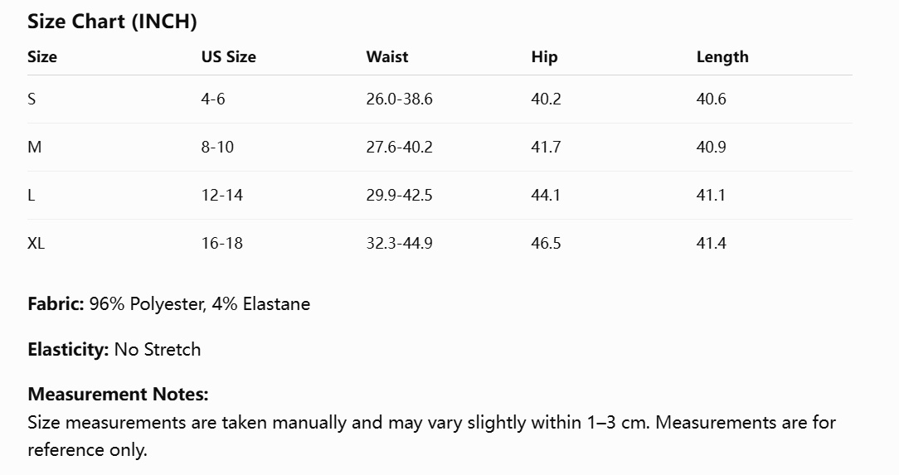This screenshot has width=899, height=475.
Task: Click the Size Chart (INCH) heading
Action: [113, 22]
